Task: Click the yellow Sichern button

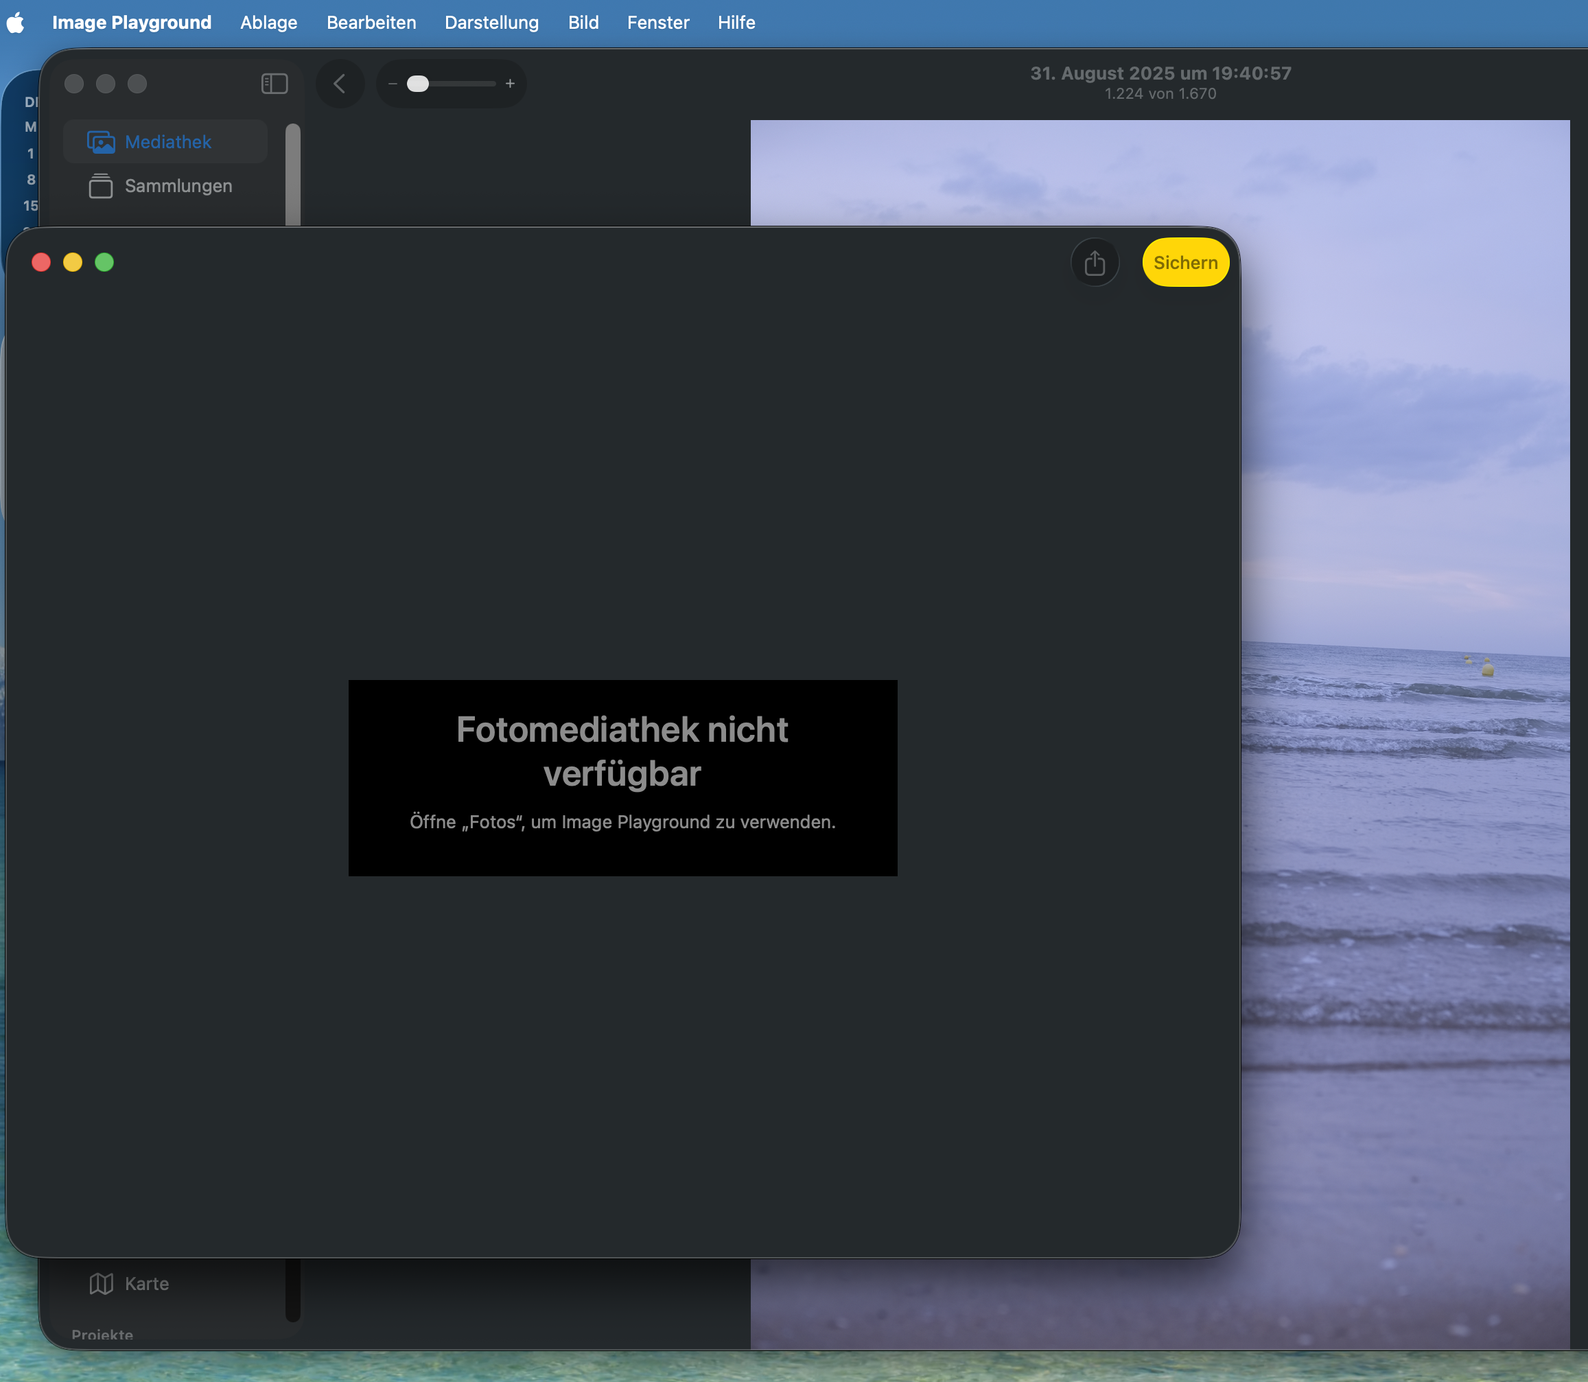Action: (x=1184, y=263)
